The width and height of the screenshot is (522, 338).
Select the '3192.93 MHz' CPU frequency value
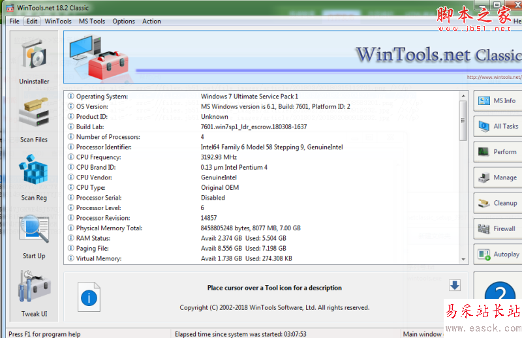[219, 157]
